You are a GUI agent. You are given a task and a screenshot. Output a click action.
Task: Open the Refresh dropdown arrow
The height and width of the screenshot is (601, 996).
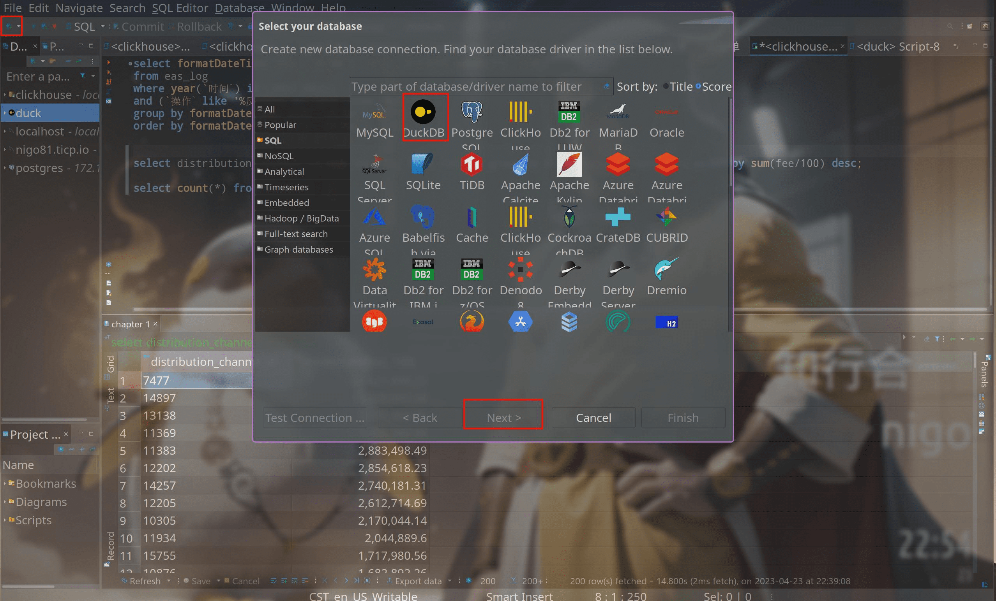169,581
